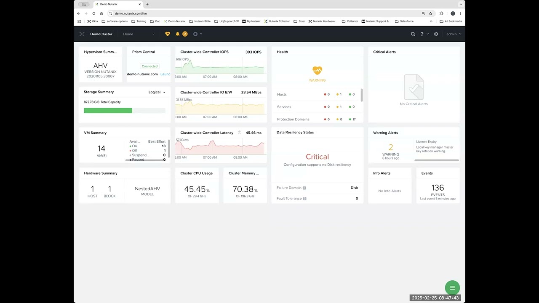Show hidden bookmarks with double chevron
Screen dimensions: 539x303
pos(431,21)
